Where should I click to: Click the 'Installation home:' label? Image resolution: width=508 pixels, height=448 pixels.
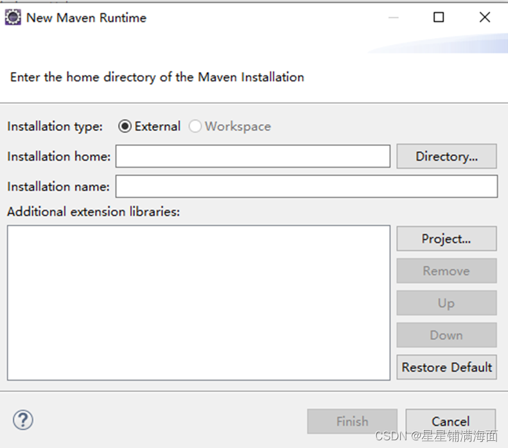58,156
